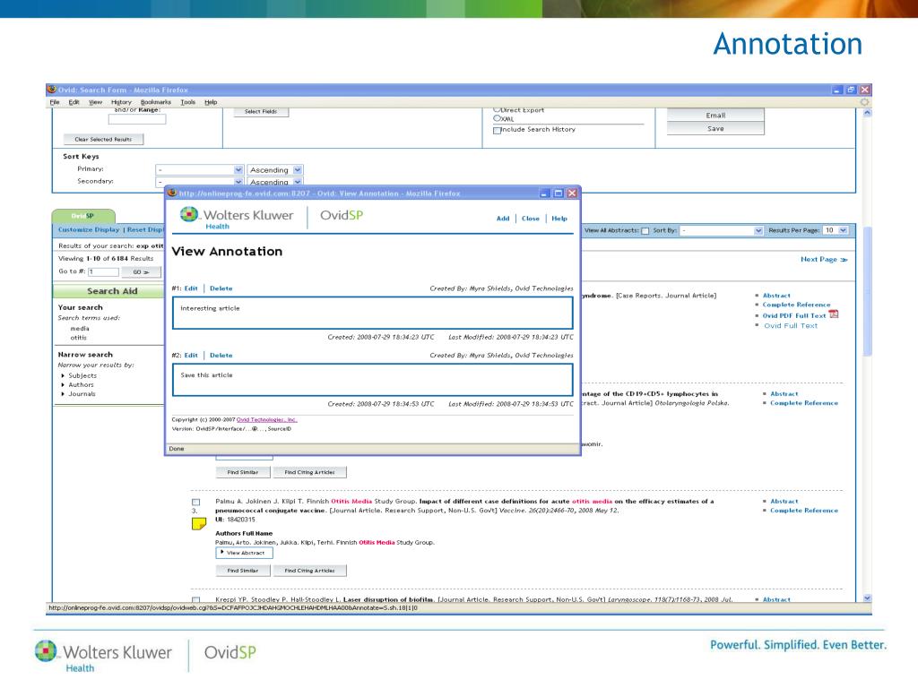Screen dimensions: 918x688
Task: Open the Ovid Full Text link
Action: pyautogui.click(x=791, y=326)
